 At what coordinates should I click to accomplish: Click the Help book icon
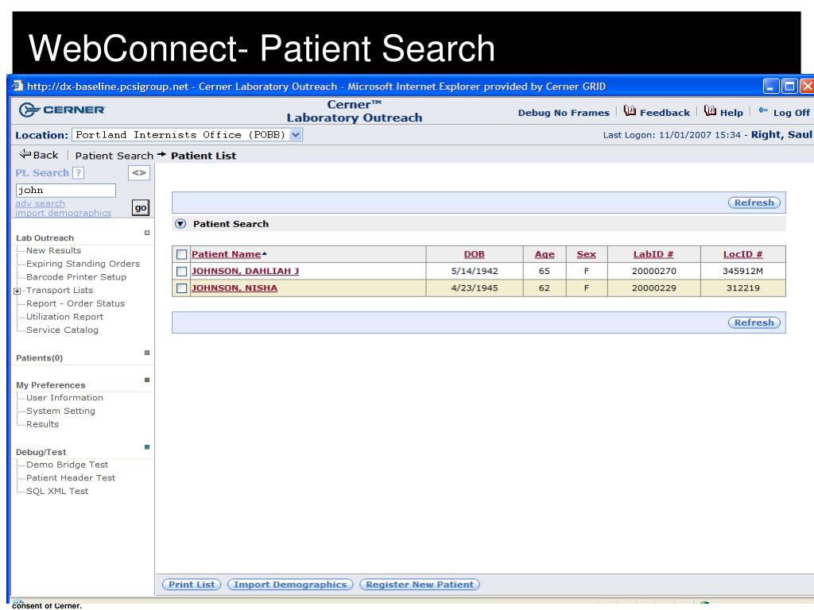[x=710, y=110]
